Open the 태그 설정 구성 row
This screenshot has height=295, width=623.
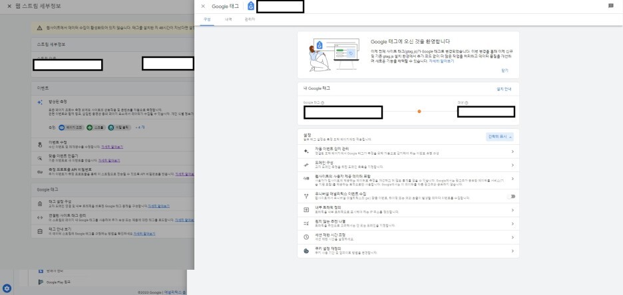click(112, 204)
